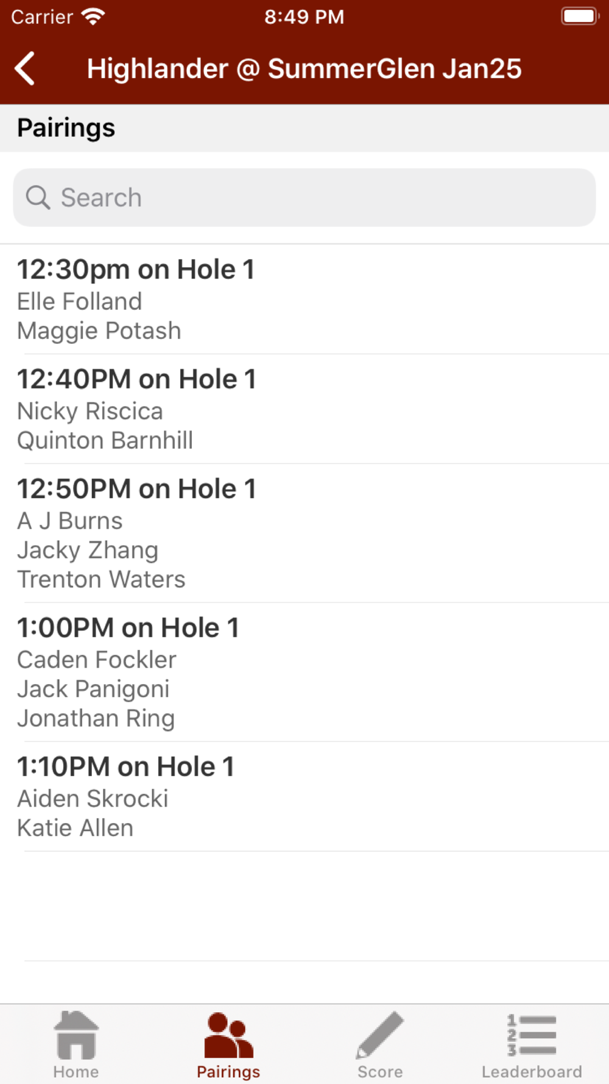Screen dimensions: 609x1084
Task: Open the Home tab icon
Action: coord(76,1036)
